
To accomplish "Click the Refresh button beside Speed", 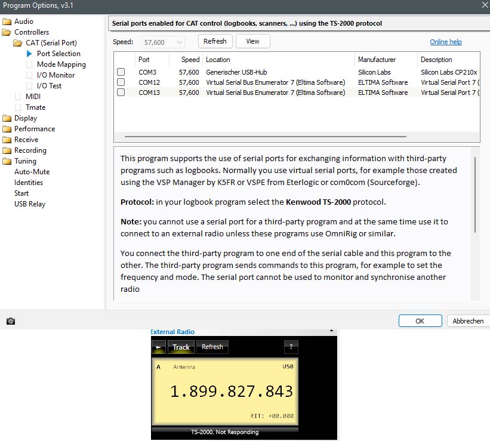I will [x=215, y=41].
